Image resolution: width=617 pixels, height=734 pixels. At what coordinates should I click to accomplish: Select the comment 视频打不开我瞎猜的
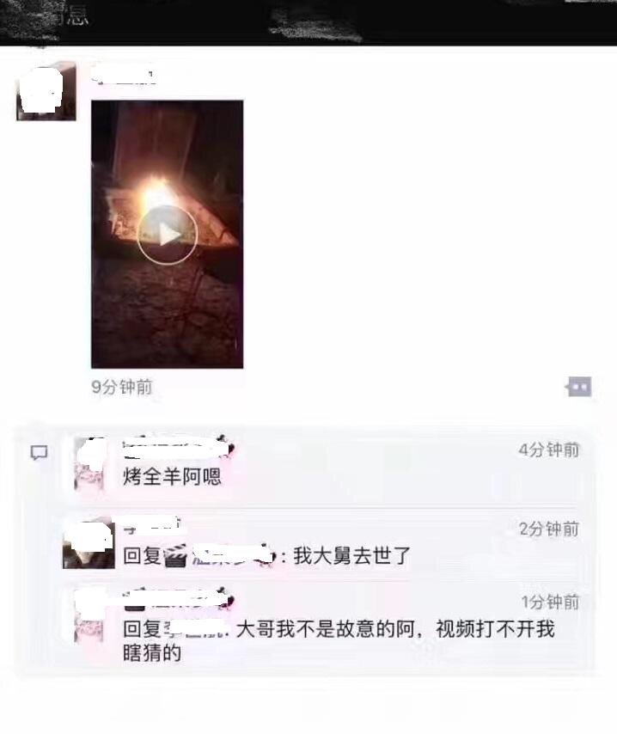pos(339,640)
